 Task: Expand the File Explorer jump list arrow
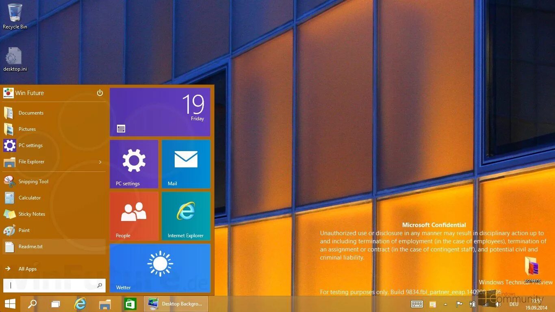click(x=100, y=162)
